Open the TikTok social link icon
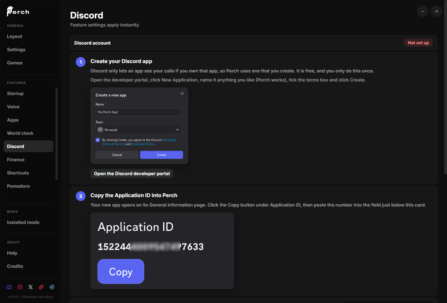The image size is (447, 303). 41,287
